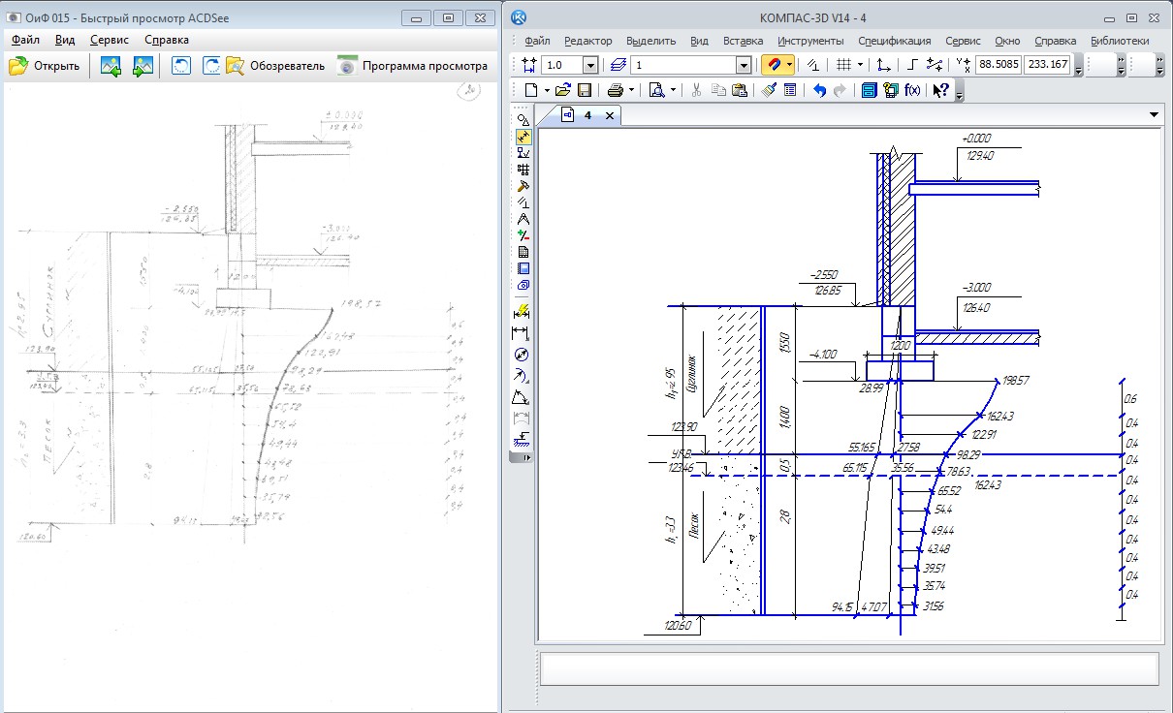Viewport: 1173px width, 713px height.
Task: Expand the scale 1.0 dropdown
Action: tap(589, 65)
